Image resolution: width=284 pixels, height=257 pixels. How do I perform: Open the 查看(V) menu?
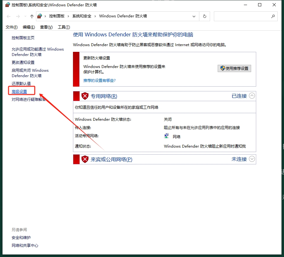(x=46, y=27)
